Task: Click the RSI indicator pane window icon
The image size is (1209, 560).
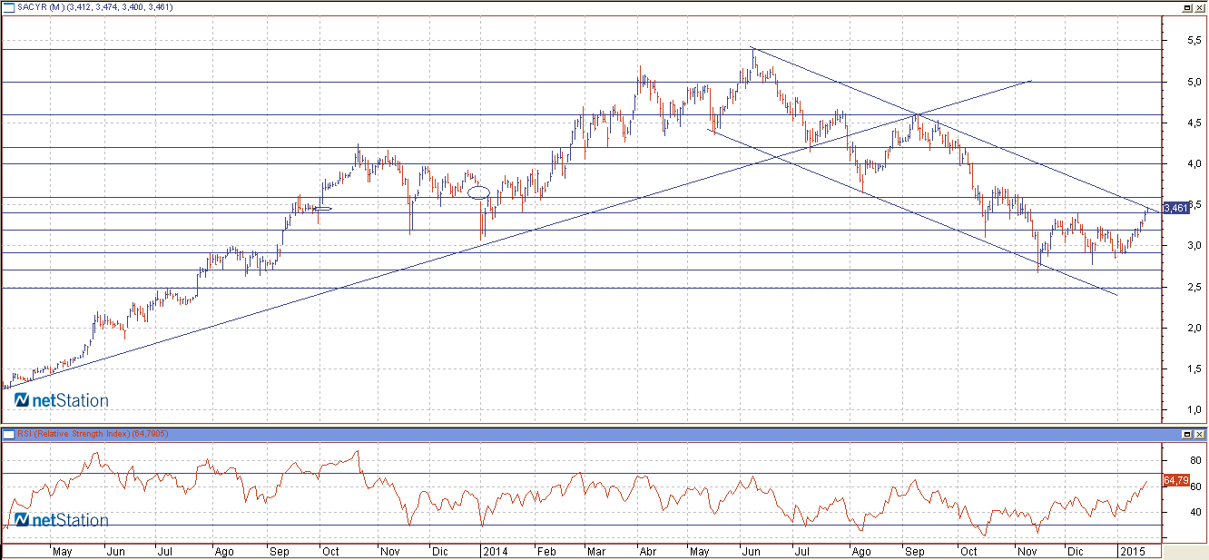Action: tap(8, 434)
